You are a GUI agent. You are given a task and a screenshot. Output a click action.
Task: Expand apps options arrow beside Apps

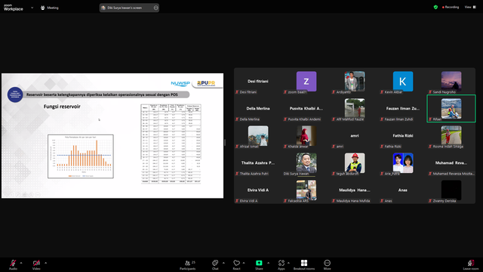coord(288,263)
